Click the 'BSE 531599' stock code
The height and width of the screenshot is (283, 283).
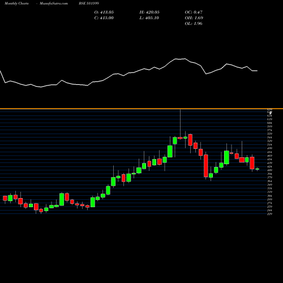click(89, 3)
